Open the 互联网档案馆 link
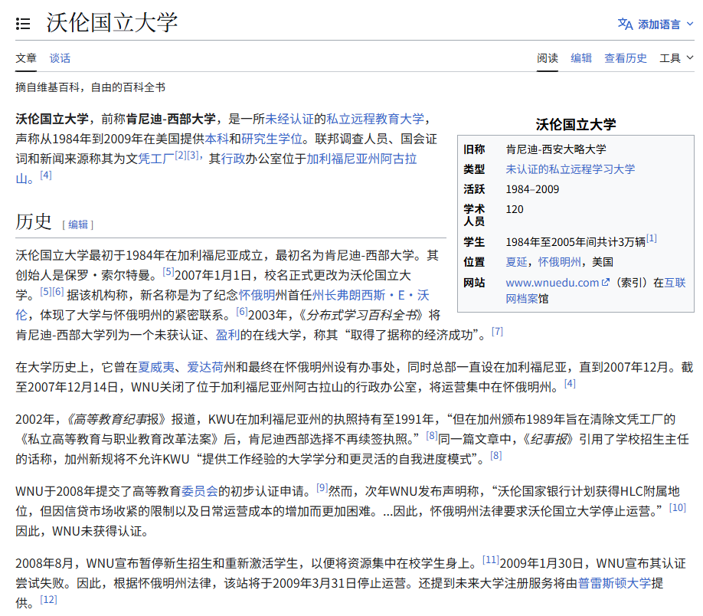The height and width of the screenshot is (616, 703). click(675, 283)
